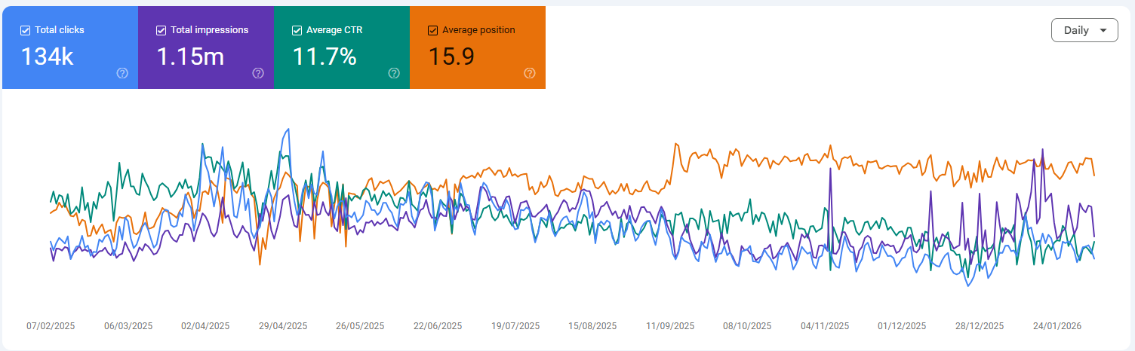Open the Daily granularity dropdown
The height and width of the screenshot is (351, 1135).
[x=1084, y=30]
